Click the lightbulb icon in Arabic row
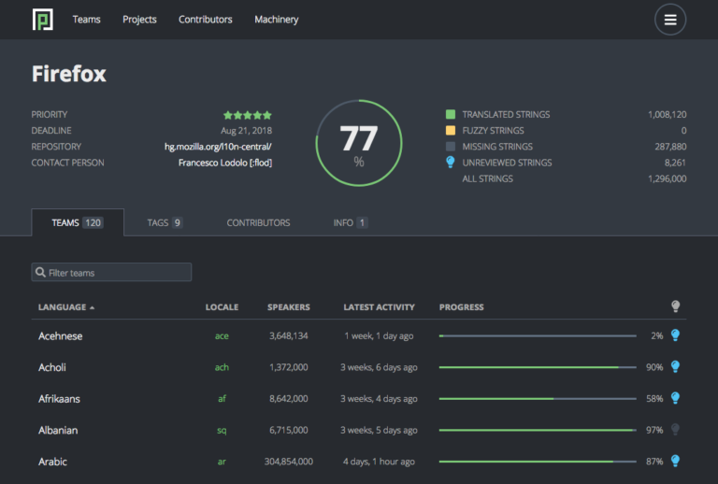Image resolution: width=718 pixels, height=484 pixels. click(675, 462)
